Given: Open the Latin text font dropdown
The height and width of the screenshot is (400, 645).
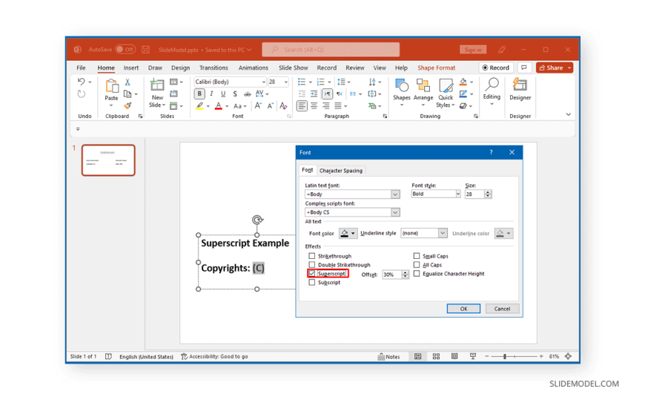Looking at the screenshot, I should click(x=395, y=194).
